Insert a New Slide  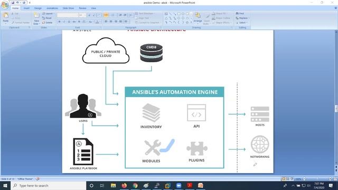tap(36, 18)
